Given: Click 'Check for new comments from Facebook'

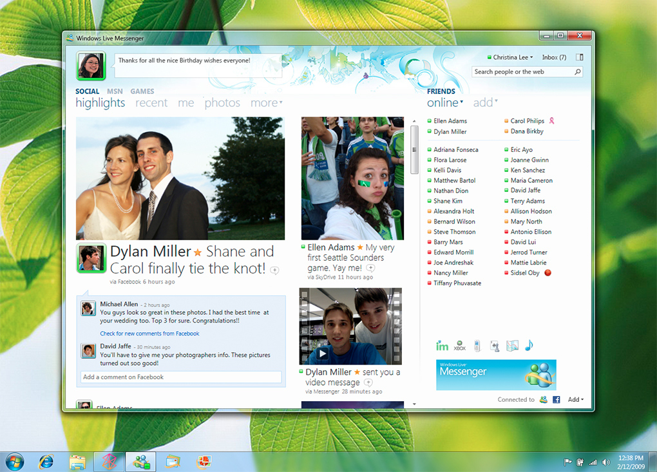Looking at the screenshot, I should click(x=149, y=334).
